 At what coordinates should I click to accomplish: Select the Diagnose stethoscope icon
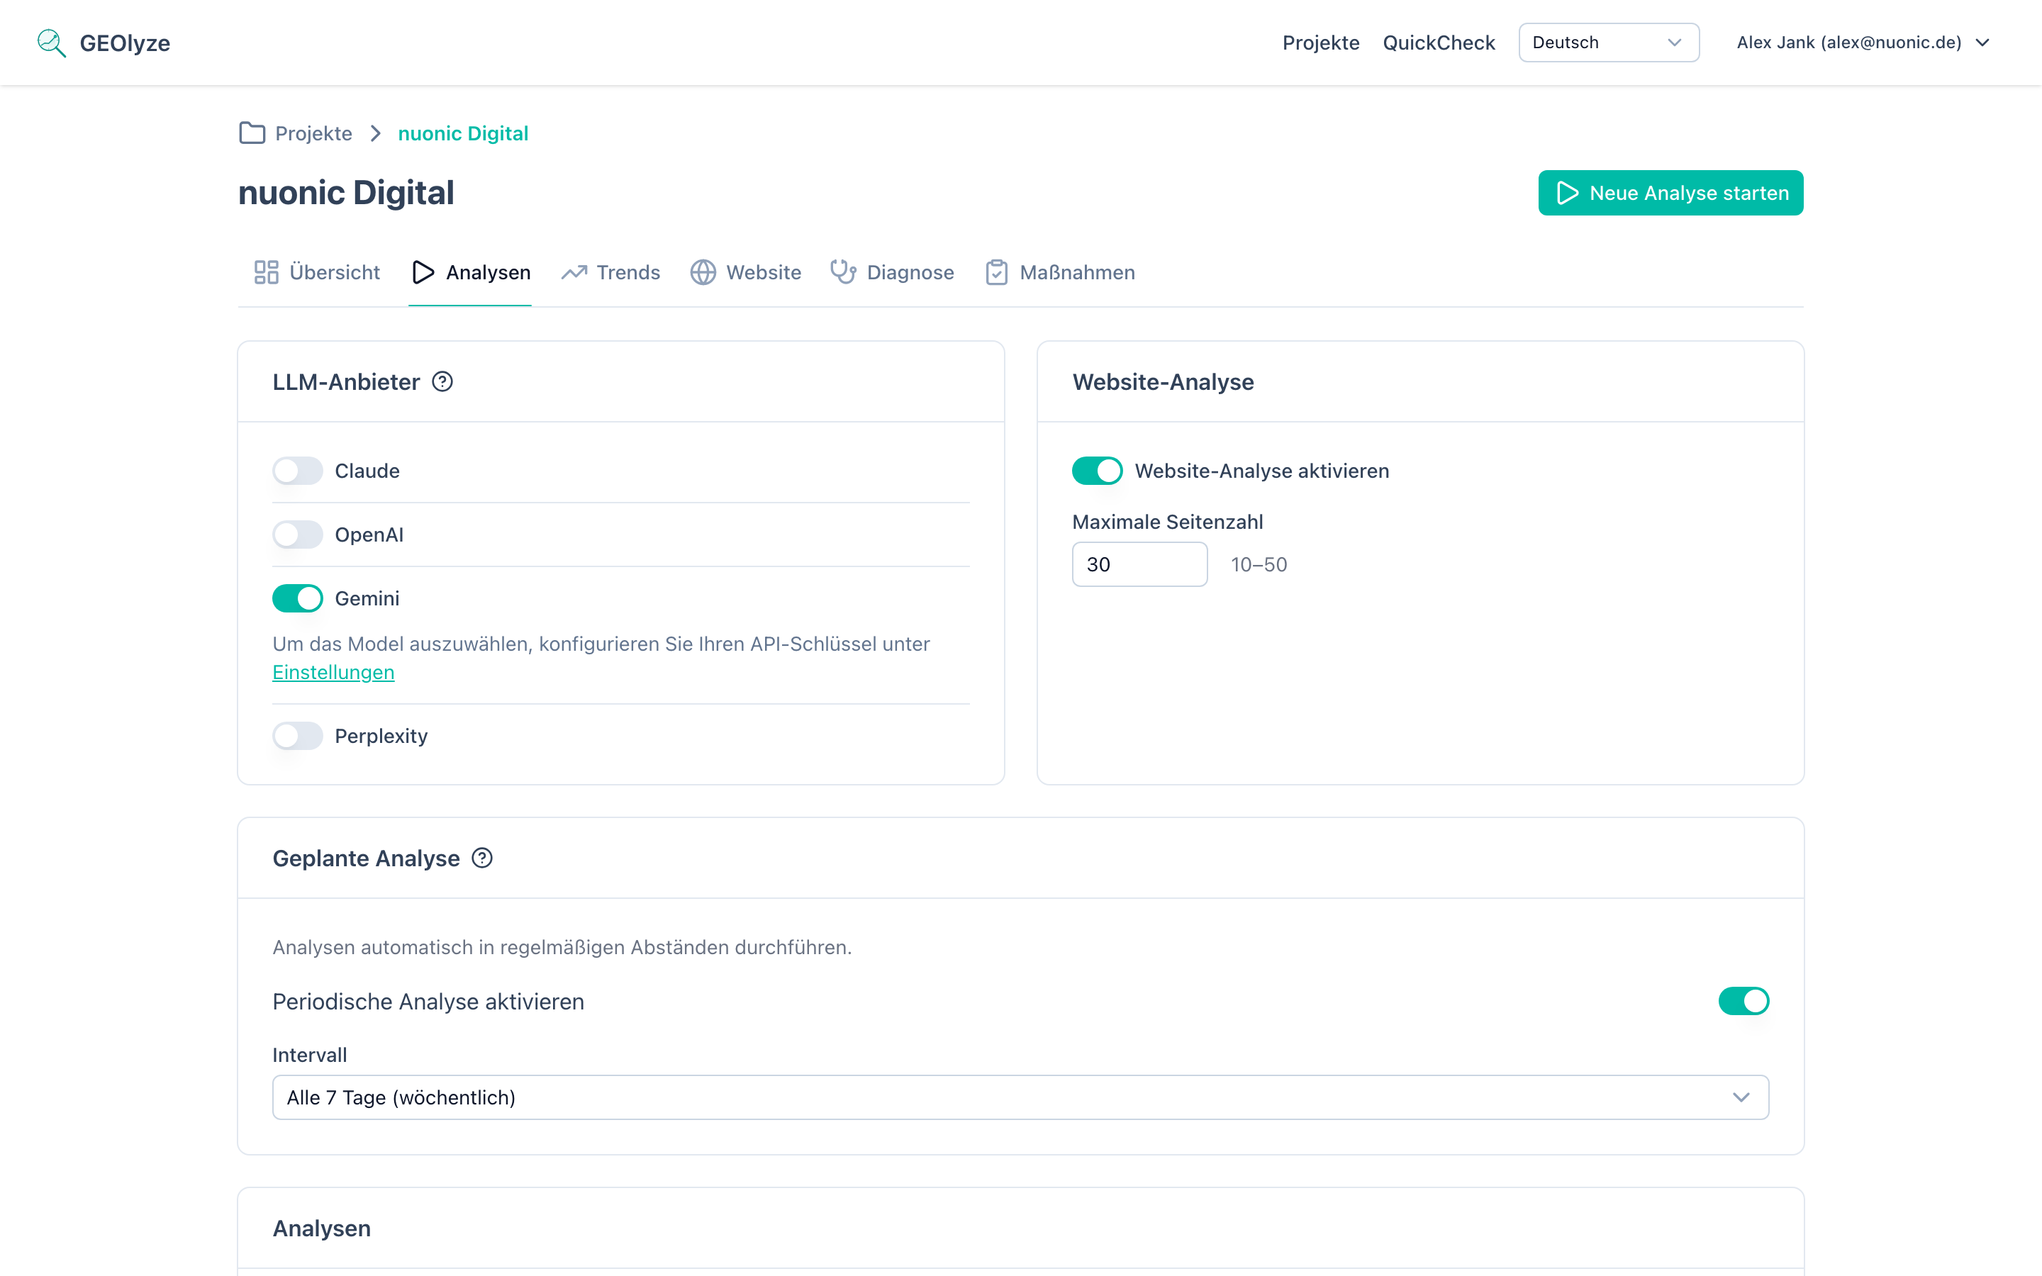pyautogui.click(x=843, y=272)
